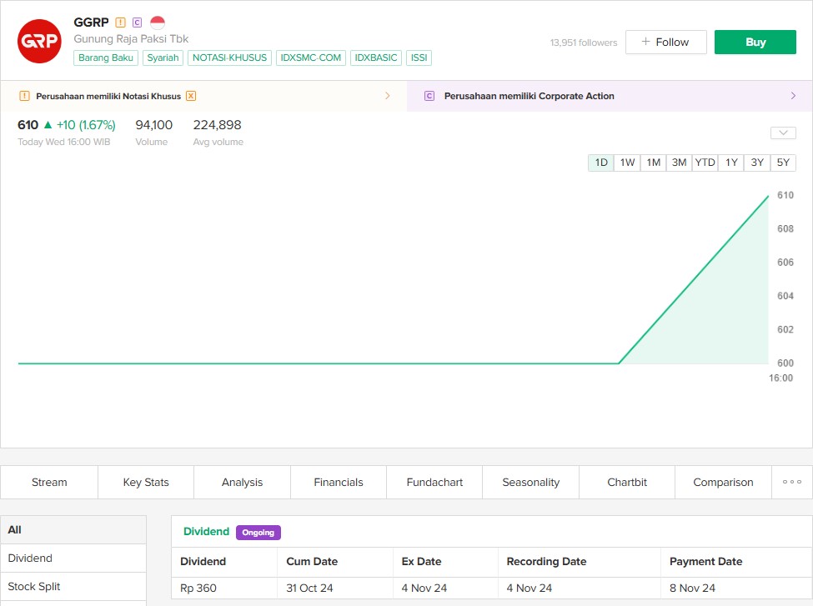The height and width of the screenshot is (606, 813).
Task: Expand the dropdown above the chart range buttons
Action: pyautogui.click(x=783, y=133)
